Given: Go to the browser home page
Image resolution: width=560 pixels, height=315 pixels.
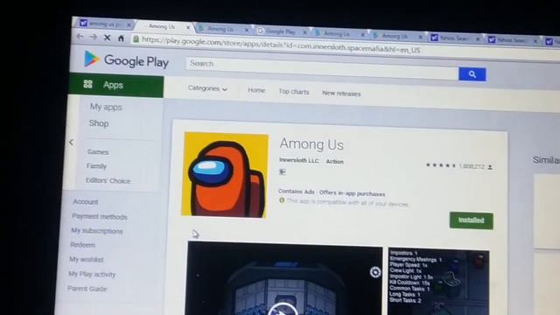Looking at the screenshot, I should point(121,38).
